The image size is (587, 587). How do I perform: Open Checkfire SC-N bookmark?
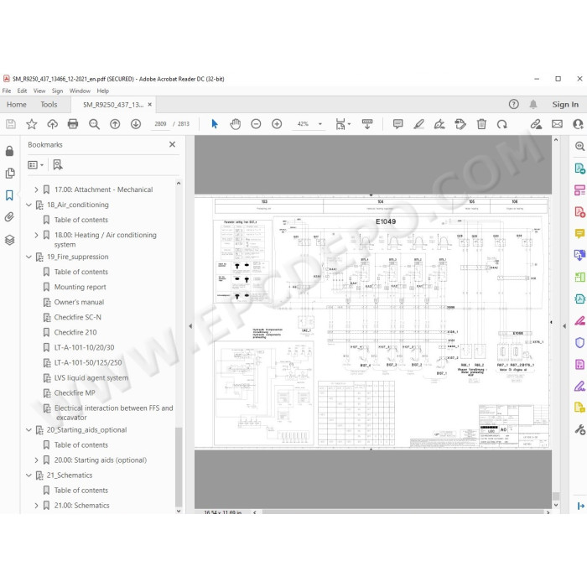click(77, 318)
